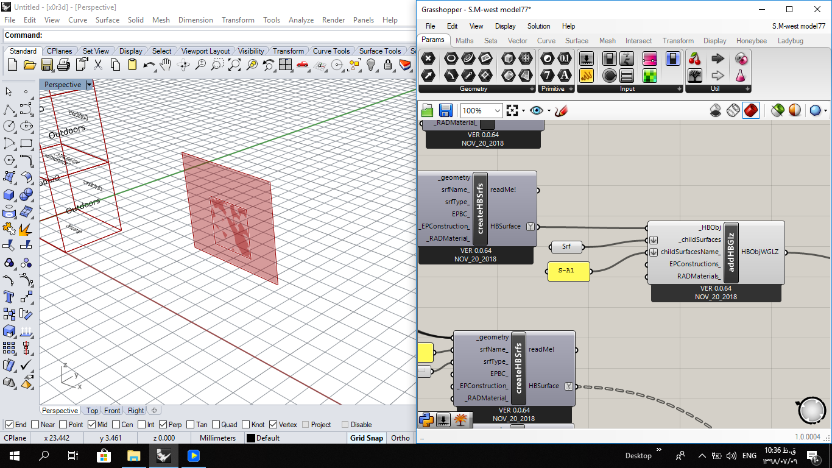832x468 pixels.
Task: Select the Text tool in Rhino sidebar
Action: point(9,297)
